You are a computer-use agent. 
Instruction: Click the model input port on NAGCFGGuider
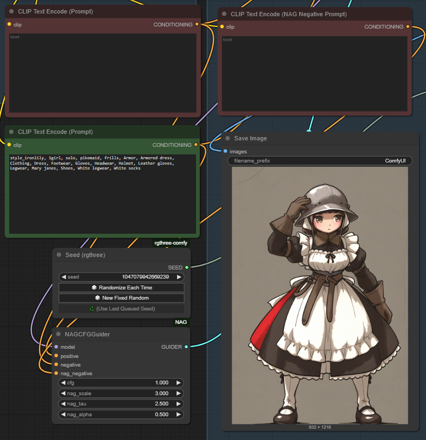click(56, 347)
